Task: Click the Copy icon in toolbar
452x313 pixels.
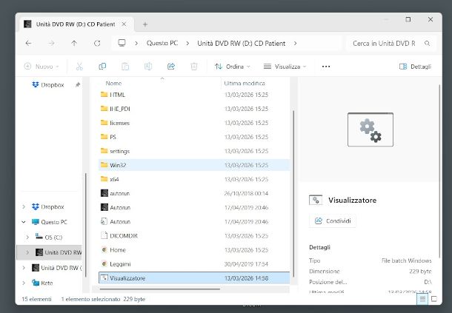Action: (102, 67)
